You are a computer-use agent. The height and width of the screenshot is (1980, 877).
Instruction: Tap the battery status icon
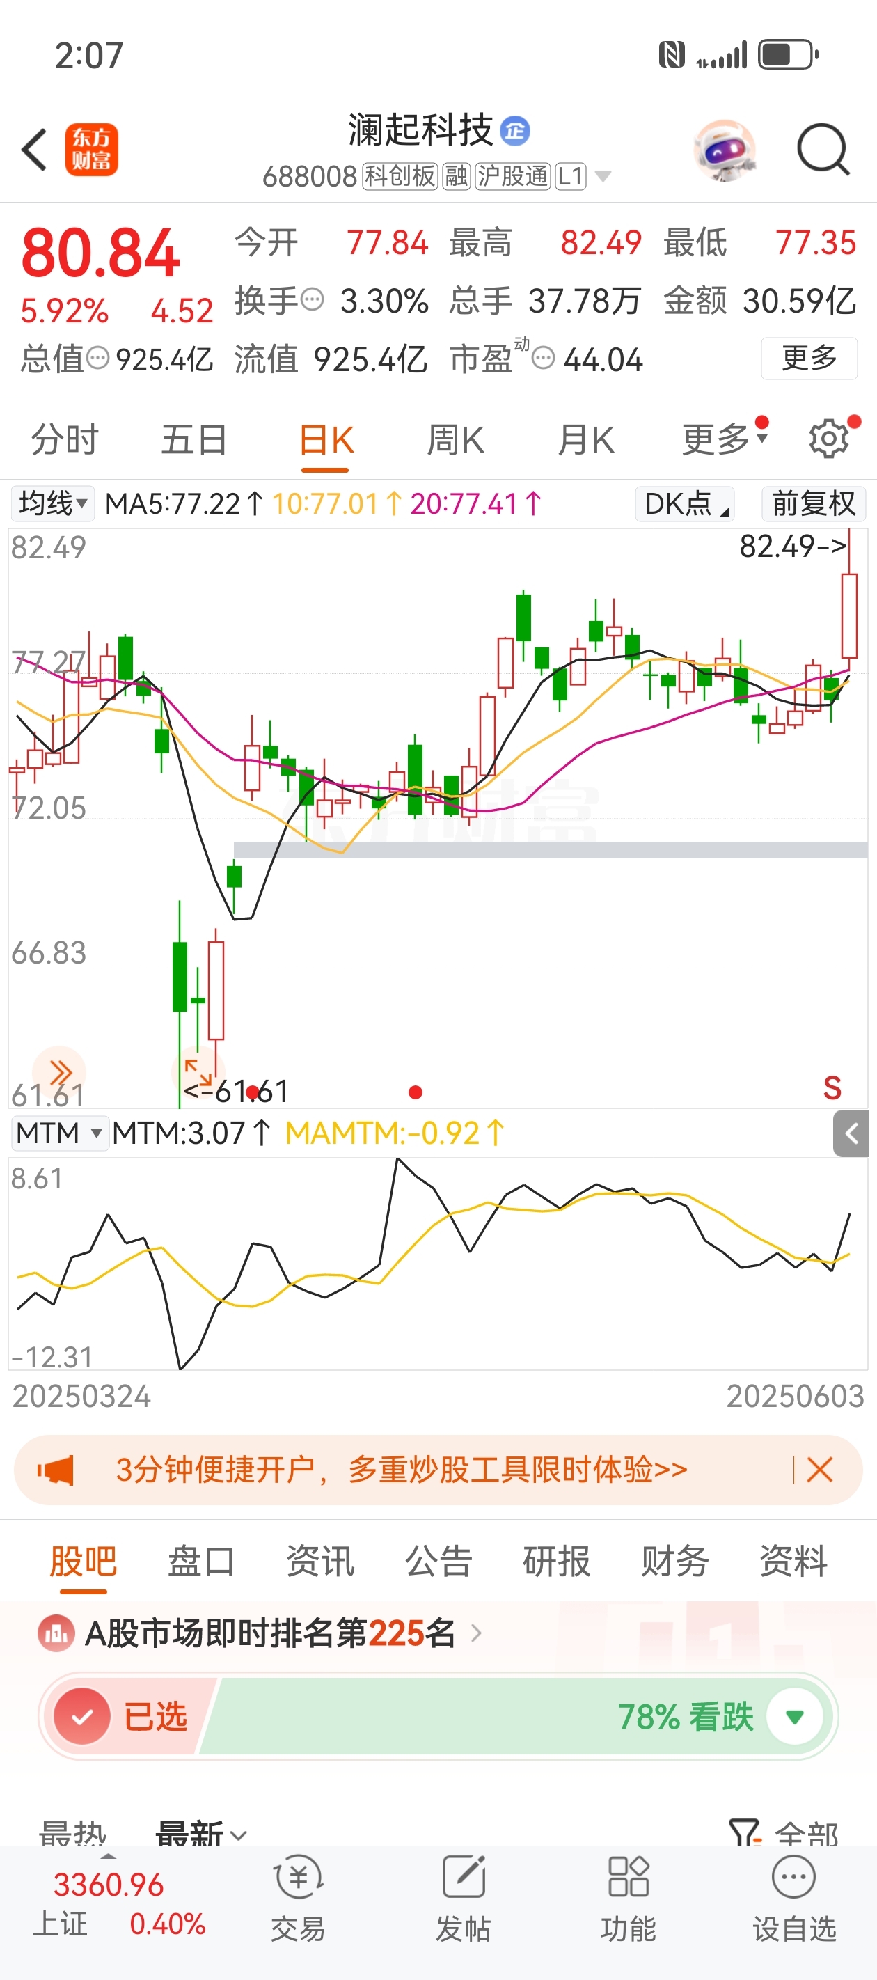tap(788, 54)
